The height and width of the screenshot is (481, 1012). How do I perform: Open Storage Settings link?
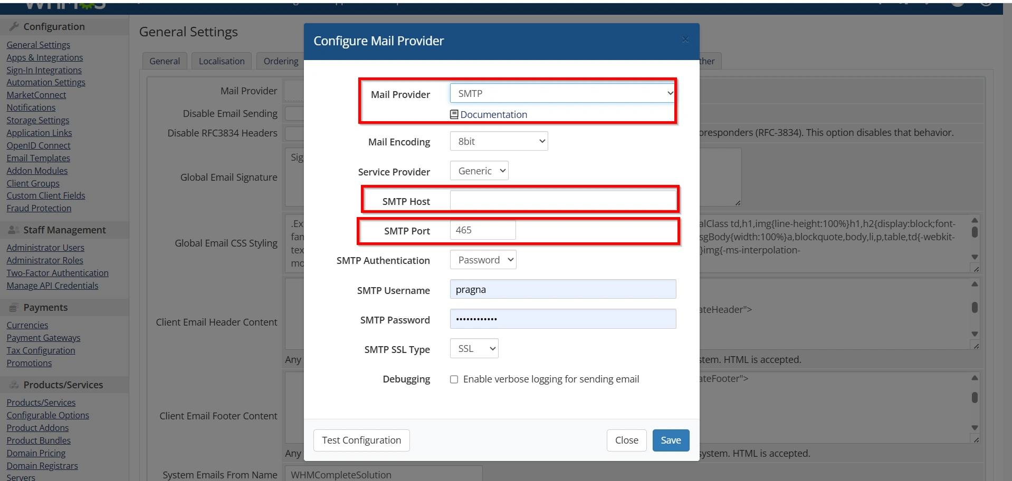[x=37, y=120]
